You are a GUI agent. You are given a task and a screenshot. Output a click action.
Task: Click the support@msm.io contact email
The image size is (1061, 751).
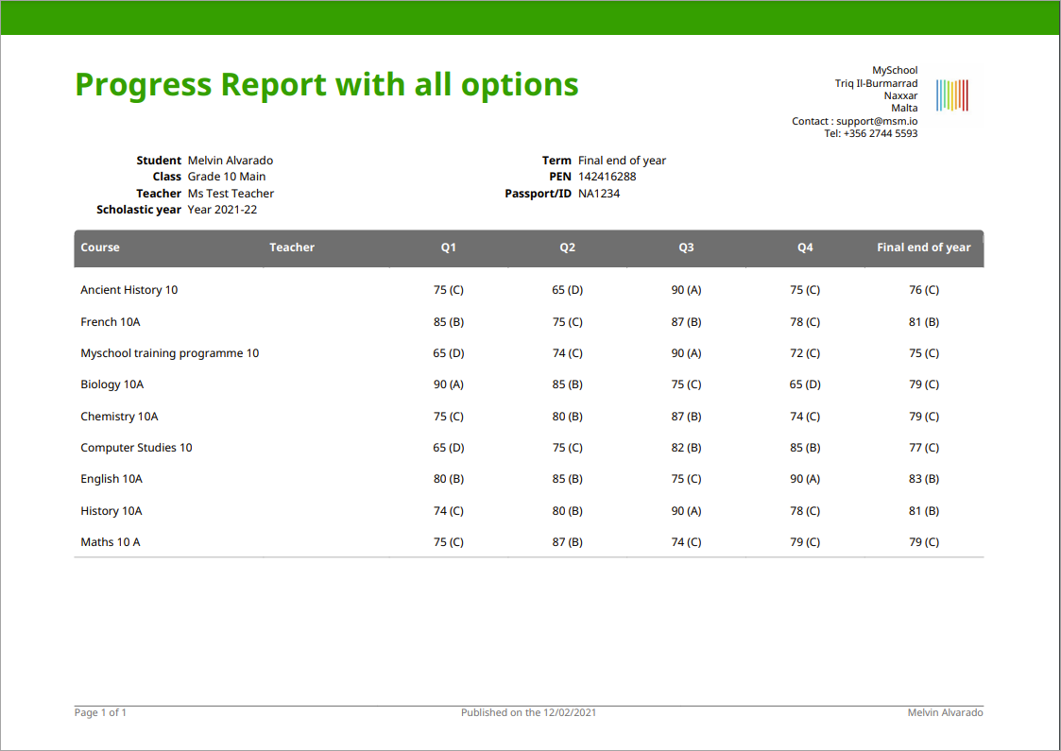coord(877,121)
